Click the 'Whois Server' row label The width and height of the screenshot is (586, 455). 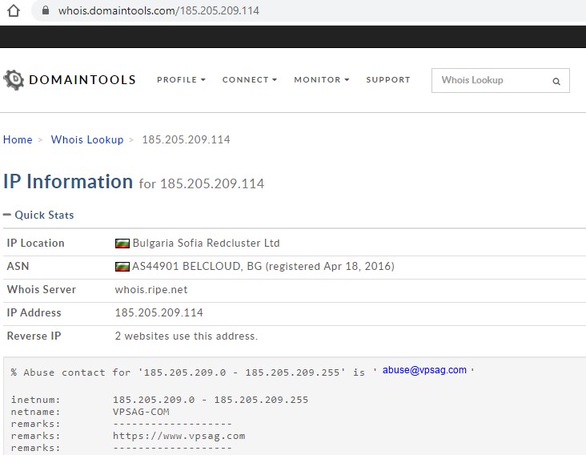tap(41, 289)
